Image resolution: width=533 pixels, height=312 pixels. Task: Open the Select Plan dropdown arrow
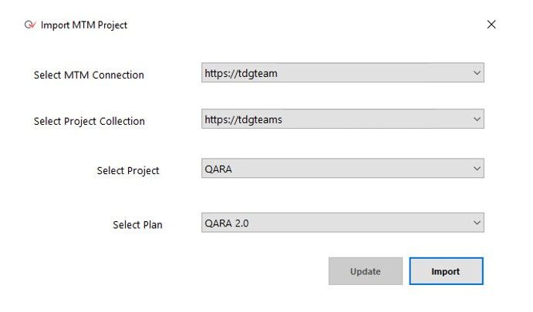(477, 223)
